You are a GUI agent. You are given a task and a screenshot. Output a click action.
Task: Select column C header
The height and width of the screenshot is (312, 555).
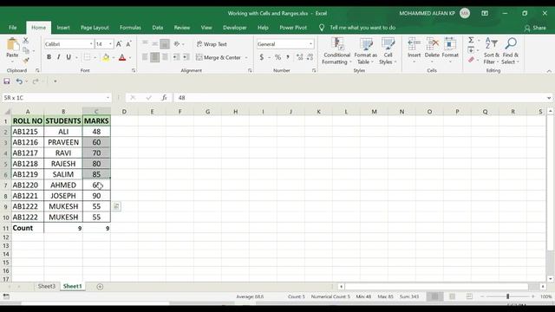pyautogui.click(x=96, y=112)
